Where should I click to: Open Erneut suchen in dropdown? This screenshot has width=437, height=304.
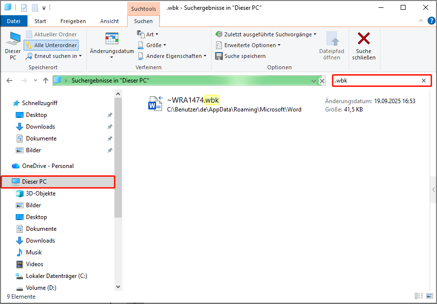pyautogui.click(x=54, y=56)
